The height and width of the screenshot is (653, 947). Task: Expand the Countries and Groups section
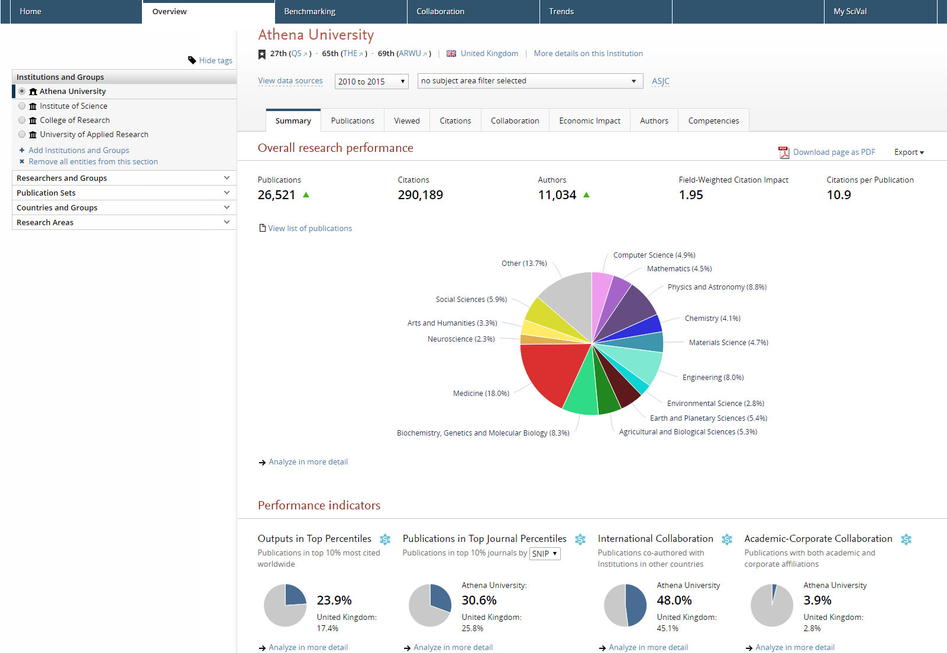(x=124, y=207)
